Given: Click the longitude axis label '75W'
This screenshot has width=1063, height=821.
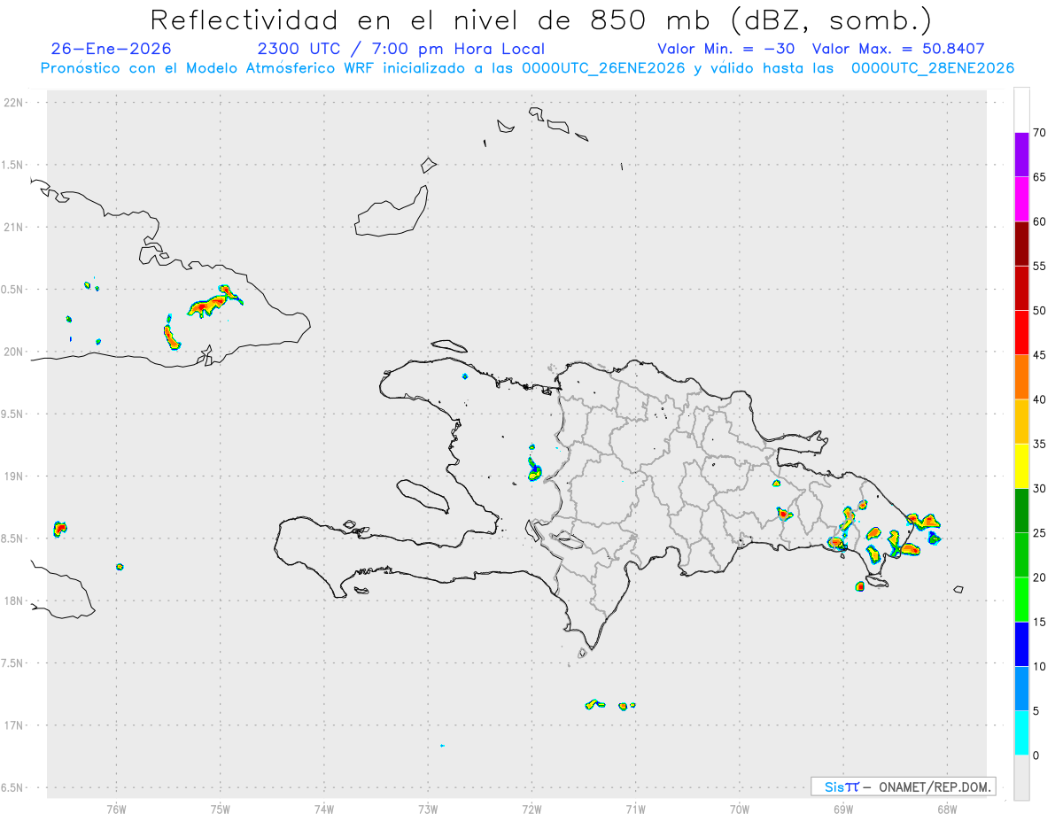Looking at the screenshot, I should pyautogui.click(x=221, y=809).
